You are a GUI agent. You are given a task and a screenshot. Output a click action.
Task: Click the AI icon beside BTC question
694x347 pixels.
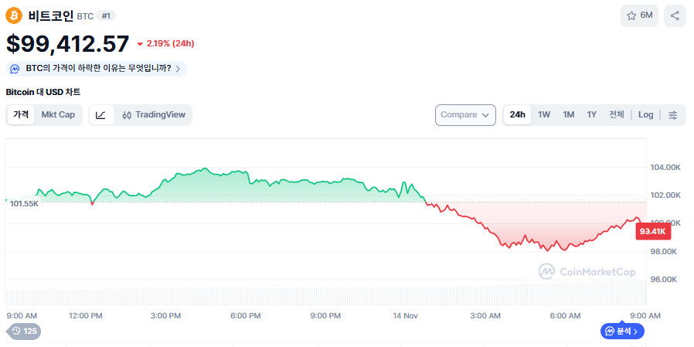point(15,69)
